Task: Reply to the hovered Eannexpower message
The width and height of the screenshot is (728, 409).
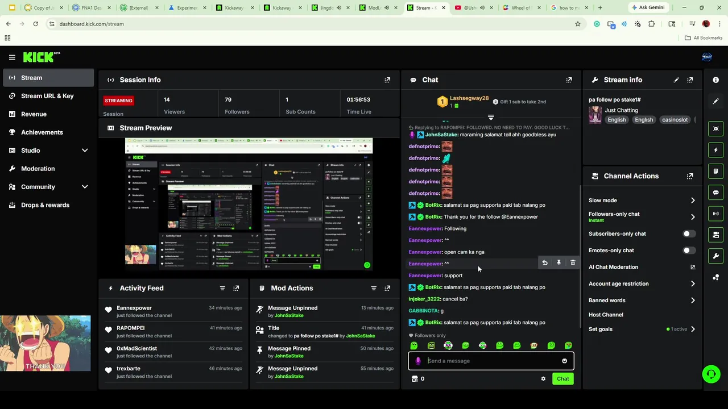Action: point(545,263)
